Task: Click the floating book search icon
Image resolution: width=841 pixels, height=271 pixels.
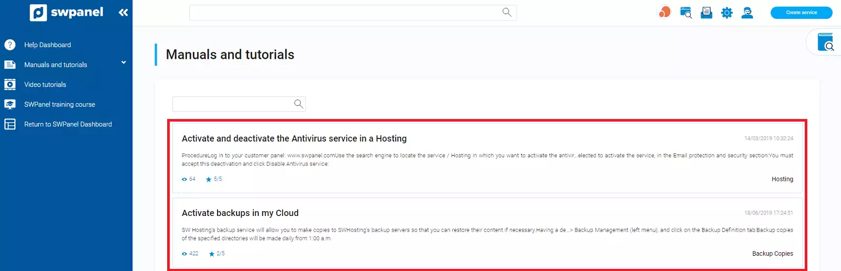Action: pyautogui.click(x=825, y=42)
